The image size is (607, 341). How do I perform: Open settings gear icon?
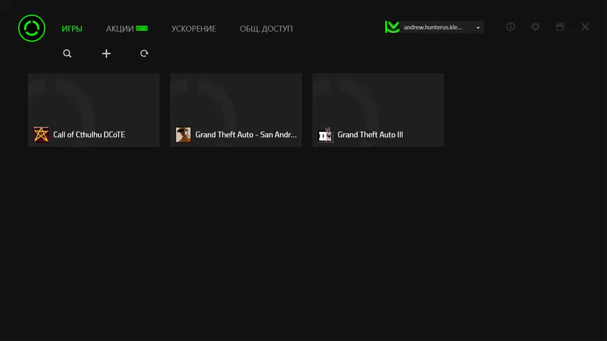[x=536, y=27]
